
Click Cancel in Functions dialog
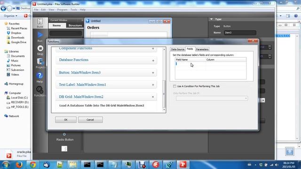90,120
